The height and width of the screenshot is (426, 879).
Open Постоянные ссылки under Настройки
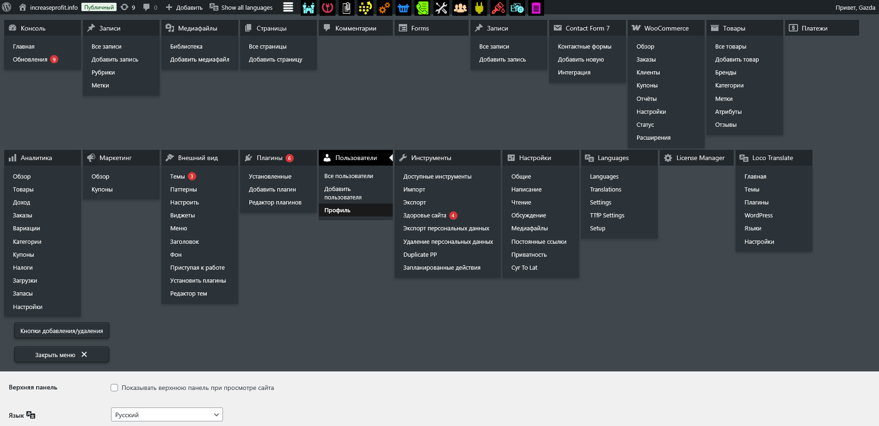539,241
